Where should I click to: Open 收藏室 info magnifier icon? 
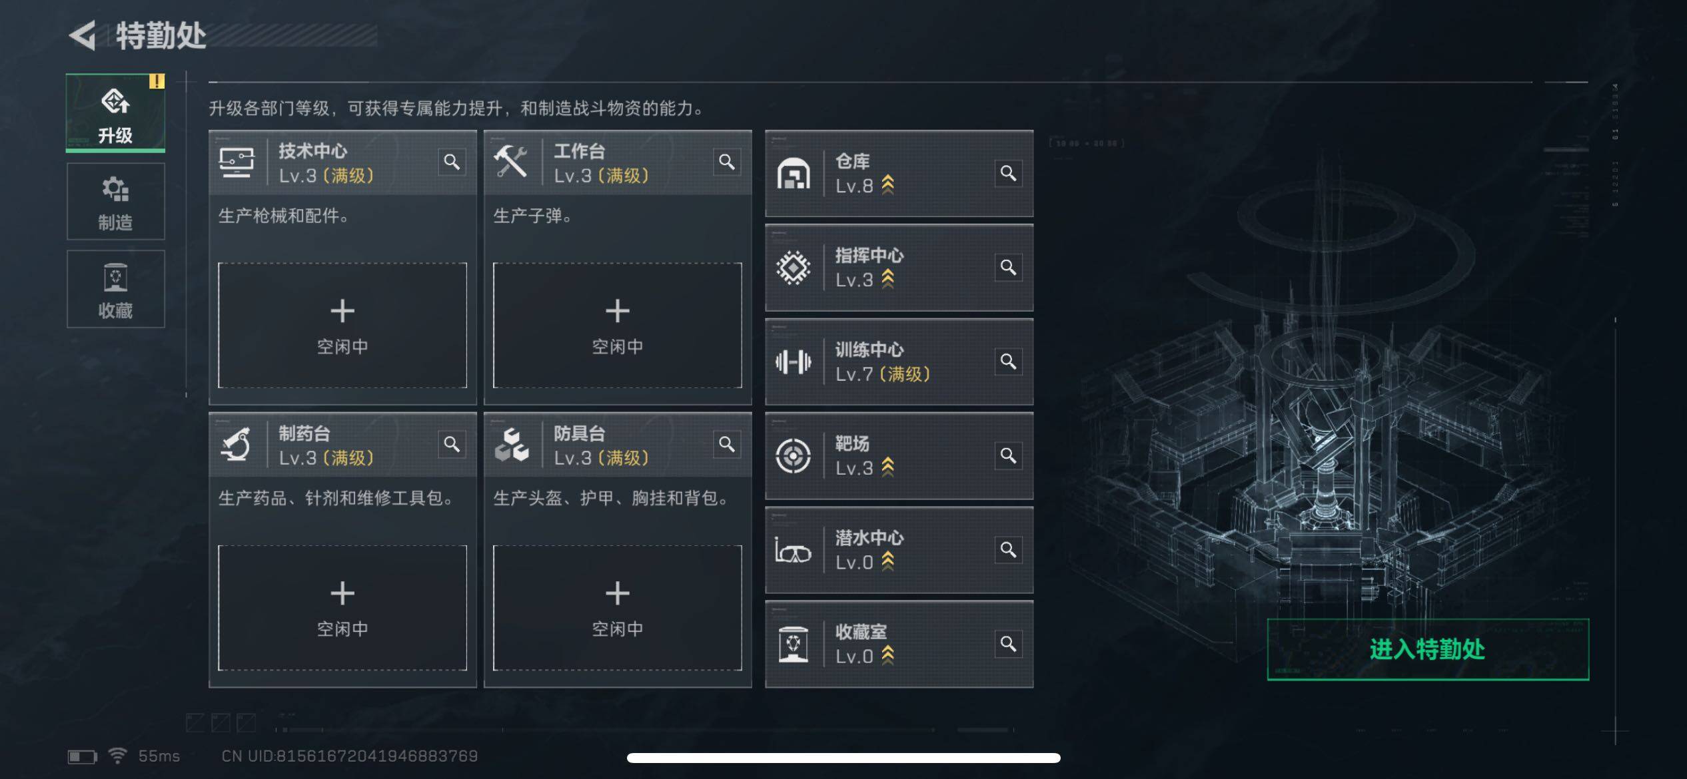pos(1008,644)
